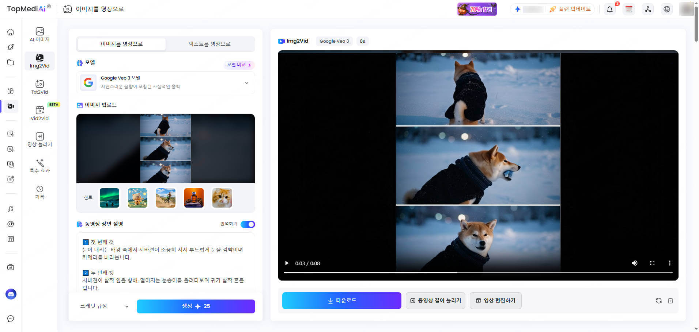Toggle the 번역하기 translate switch off
The image size is (699, 332).
coord(248,224)
